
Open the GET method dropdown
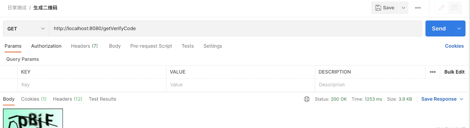26,29
